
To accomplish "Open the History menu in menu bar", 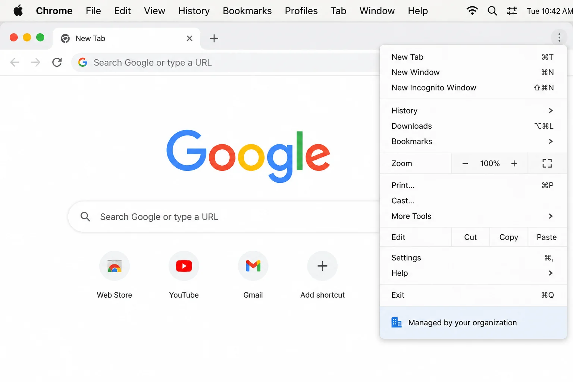I will (194, 11).
